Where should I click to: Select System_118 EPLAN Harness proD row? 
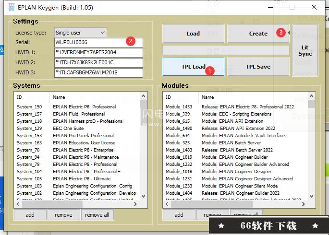[77, 121]
